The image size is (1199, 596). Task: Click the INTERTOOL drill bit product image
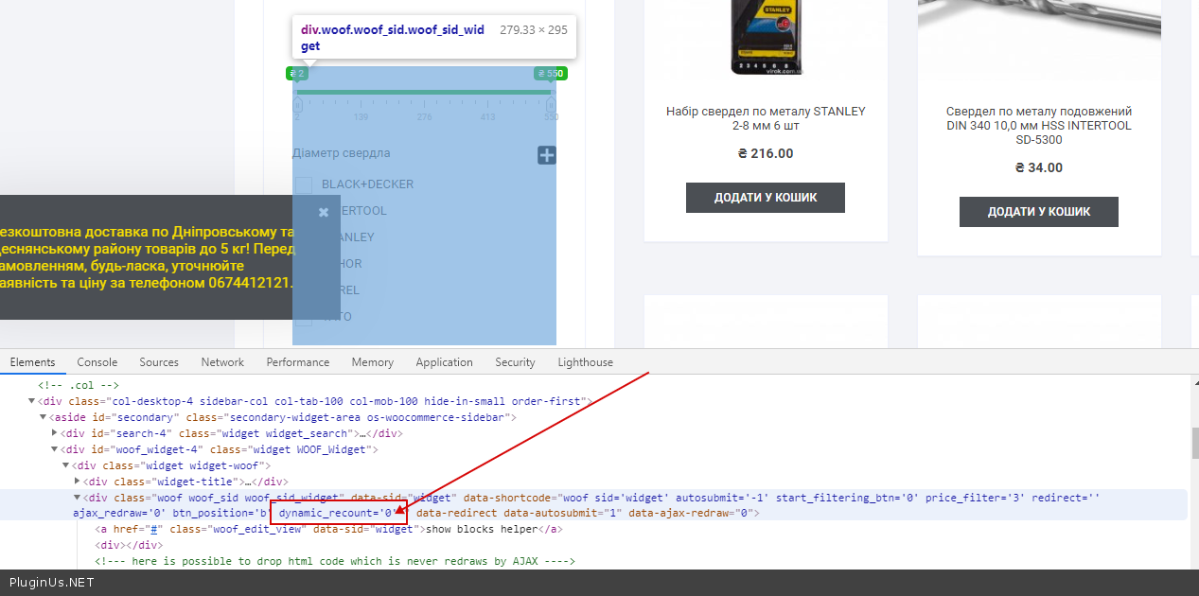coord(1038,38)
